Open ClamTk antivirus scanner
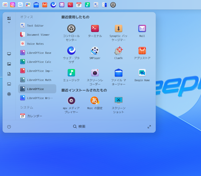201x176 pixels. [x=118, y=51]
